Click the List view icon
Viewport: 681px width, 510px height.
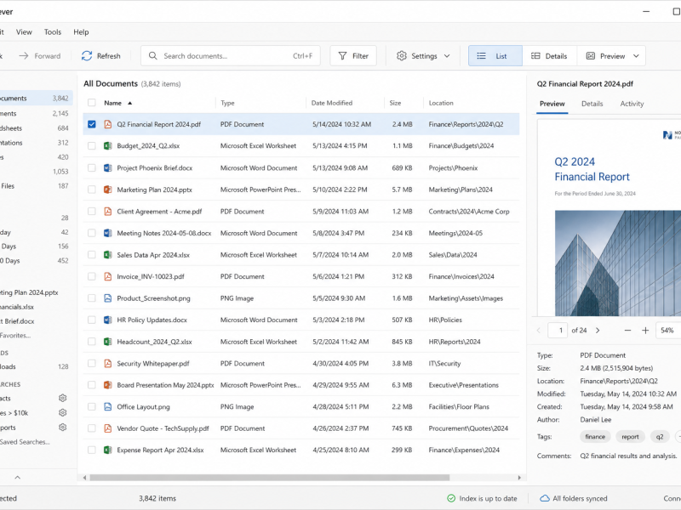[x=481, y=56]
